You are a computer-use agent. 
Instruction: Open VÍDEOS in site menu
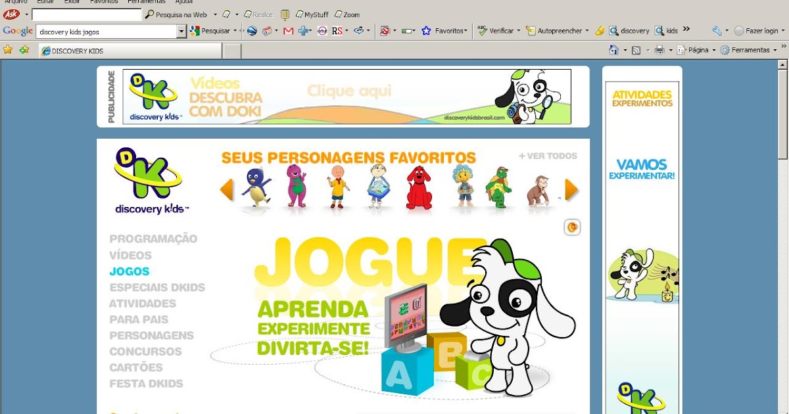130,255
